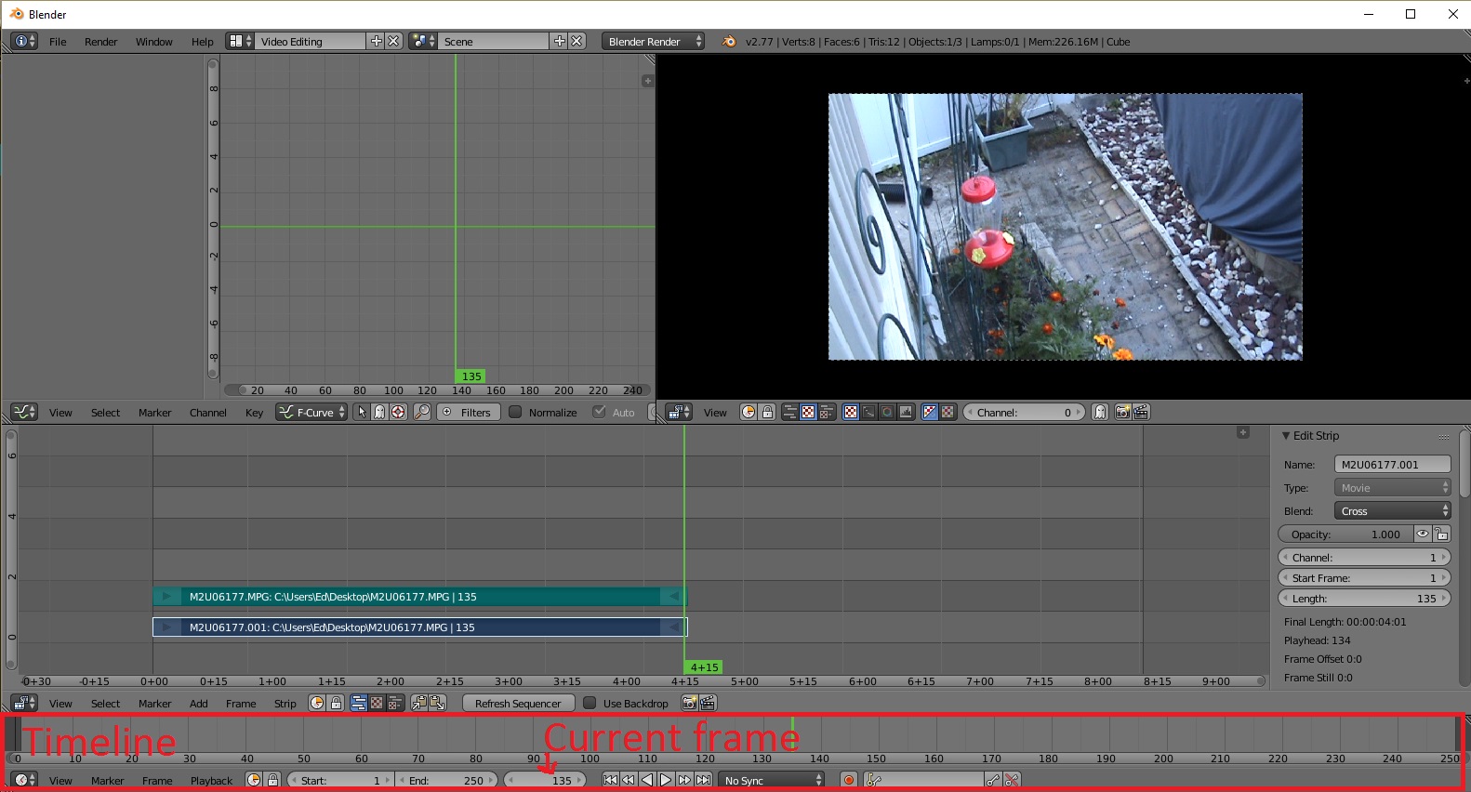
Task: Select Chroma Vectorscope display mode icon
Action: click(887, 412)
